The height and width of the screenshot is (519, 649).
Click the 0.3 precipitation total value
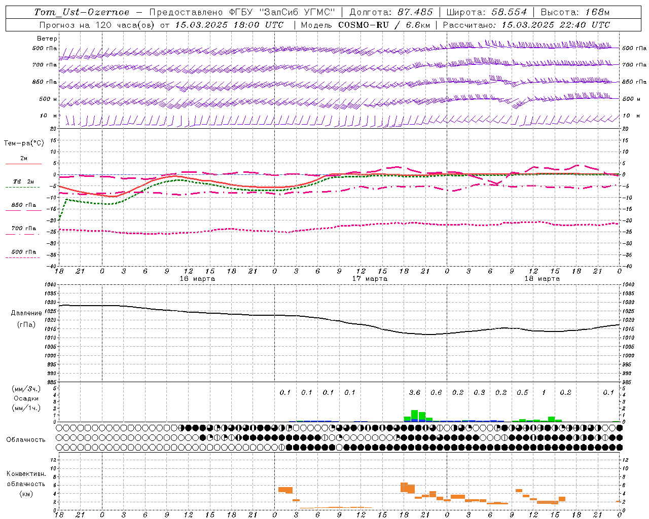[x=479, y=392]
